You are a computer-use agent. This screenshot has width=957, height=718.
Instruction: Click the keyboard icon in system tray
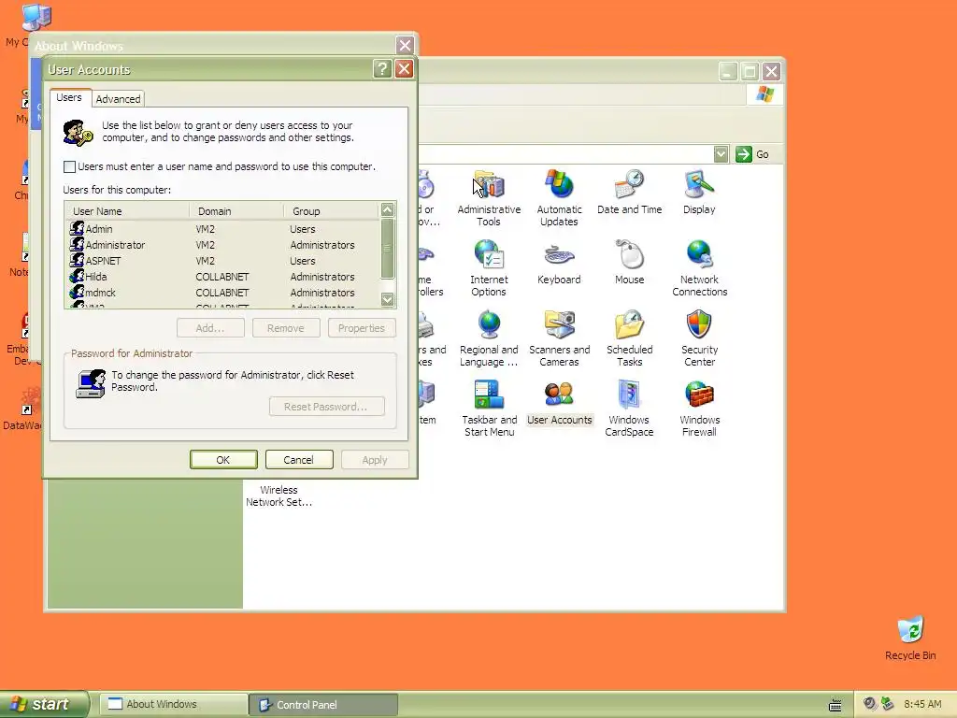pyautogui.click(x=836, y=705)
